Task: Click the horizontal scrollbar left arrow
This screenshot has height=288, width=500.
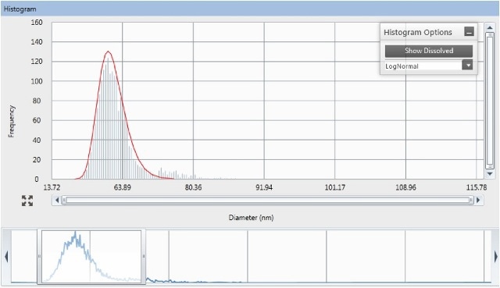Action: 57,200
